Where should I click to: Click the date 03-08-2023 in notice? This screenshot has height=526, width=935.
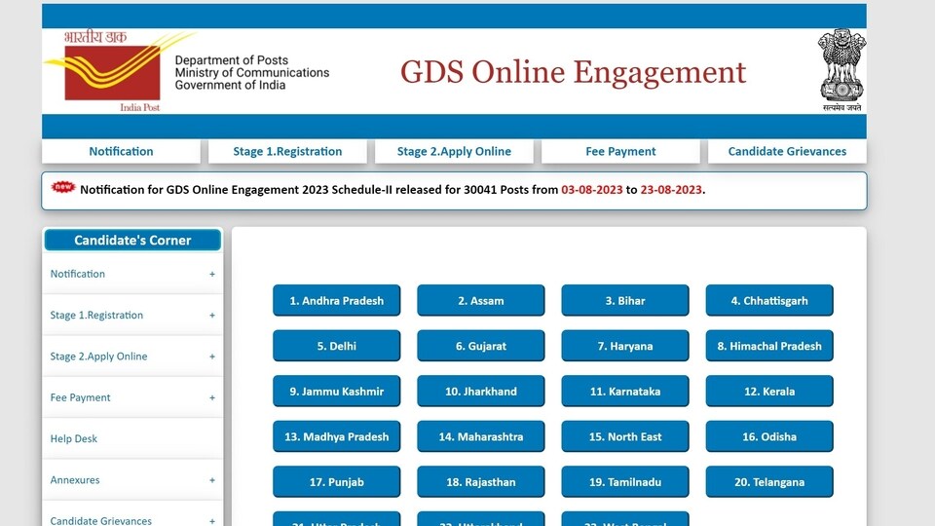pyautogui.click(x=591, y=190)
